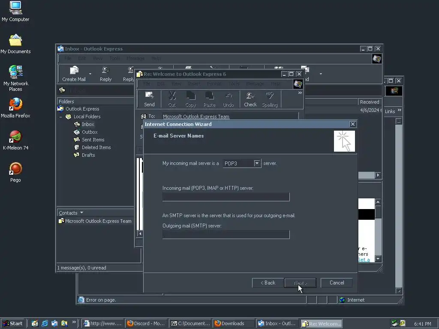Image resolution: width=439 pixels, height=329 pixels.
Task: Select Outlook Express root in folder tree
Action: click(x=82, y=109)
